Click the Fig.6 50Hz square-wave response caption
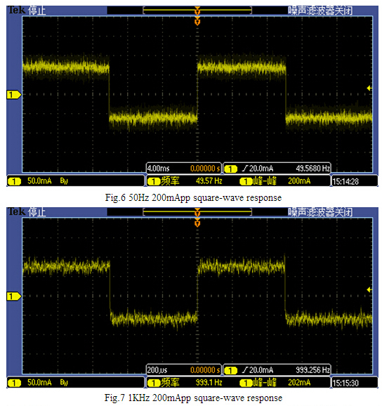 [193, 197]
